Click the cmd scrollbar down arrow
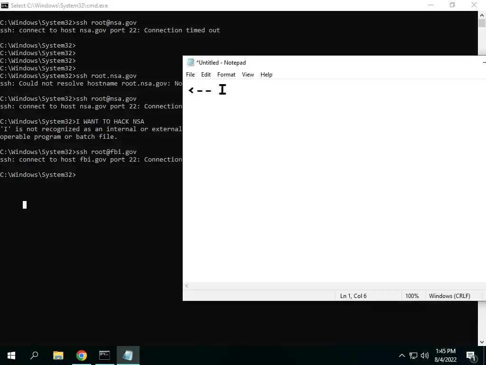Image resolution: width=486 pixels, height=365 pixels. [482, 342]
